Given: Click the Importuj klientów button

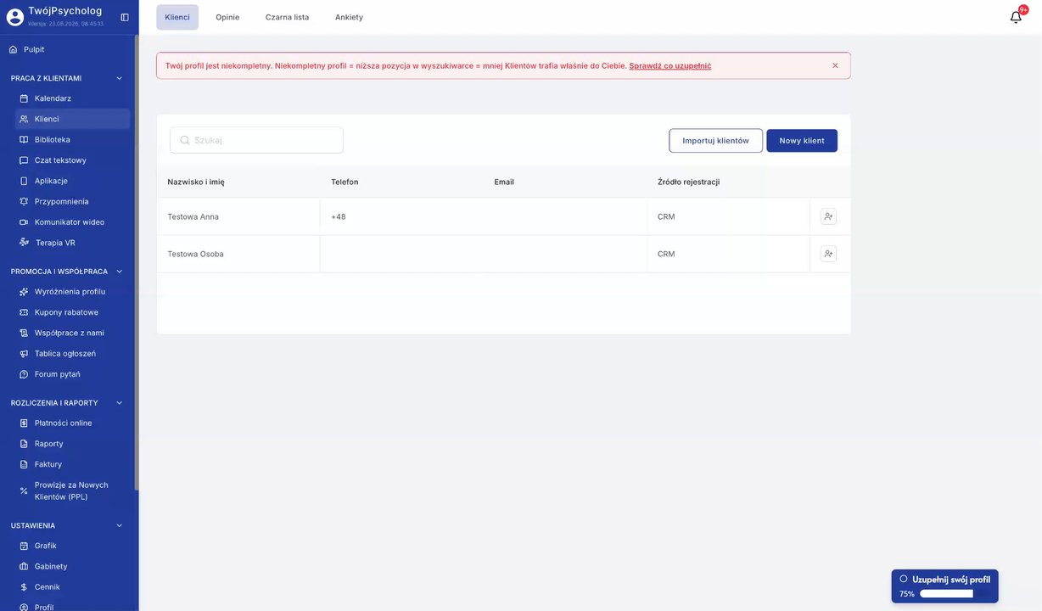Looking at the screenshot, I should [715, 141].
